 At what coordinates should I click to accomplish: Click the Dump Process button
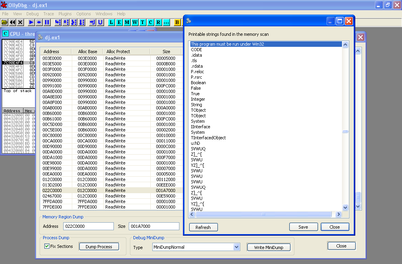coord(99,247)
